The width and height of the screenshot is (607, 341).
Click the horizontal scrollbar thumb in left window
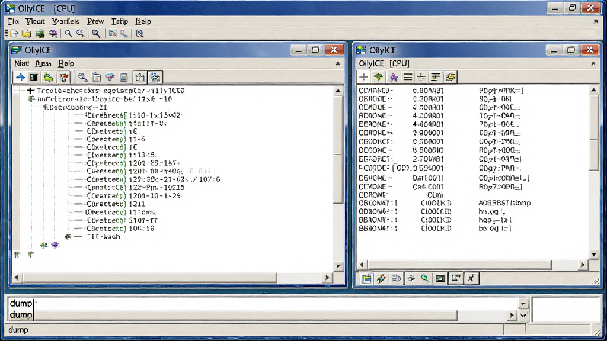pyautogui.click(x=150, y=278)
